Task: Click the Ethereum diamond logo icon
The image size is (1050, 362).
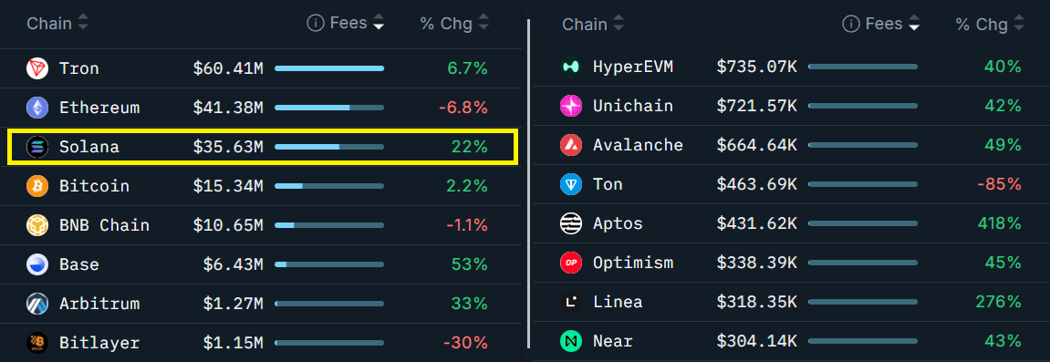Action: (x=37, y=108)
